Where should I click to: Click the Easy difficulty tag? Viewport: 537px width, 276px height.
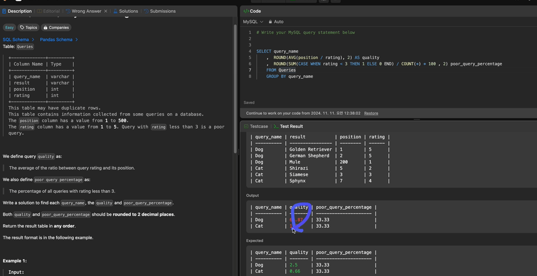pos(10,27)
